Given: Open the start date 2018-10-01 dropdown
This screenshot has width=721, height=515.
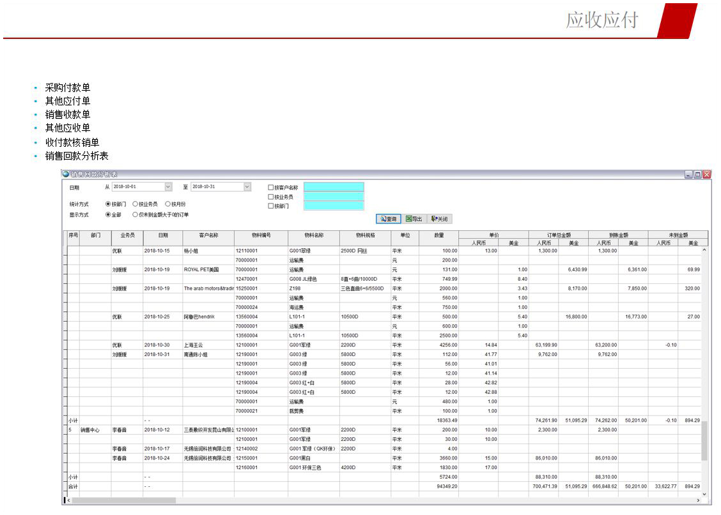Looking at the screenshot, I should tap(168, 187).
